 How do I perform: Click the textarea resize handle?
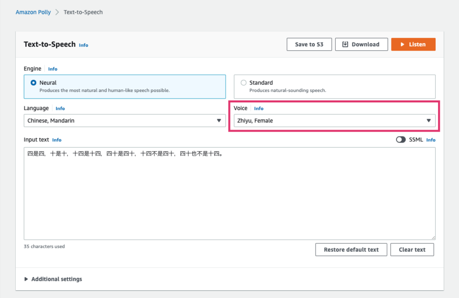[433, 237]
